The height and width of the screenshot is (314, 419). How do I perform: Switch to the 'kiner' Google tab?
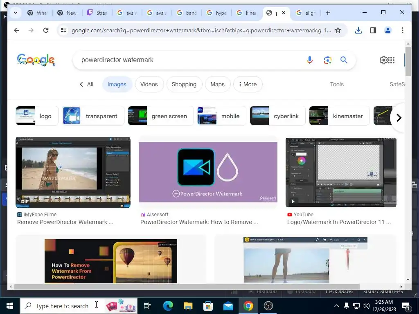pyautogui.click(x=247, y=13)
